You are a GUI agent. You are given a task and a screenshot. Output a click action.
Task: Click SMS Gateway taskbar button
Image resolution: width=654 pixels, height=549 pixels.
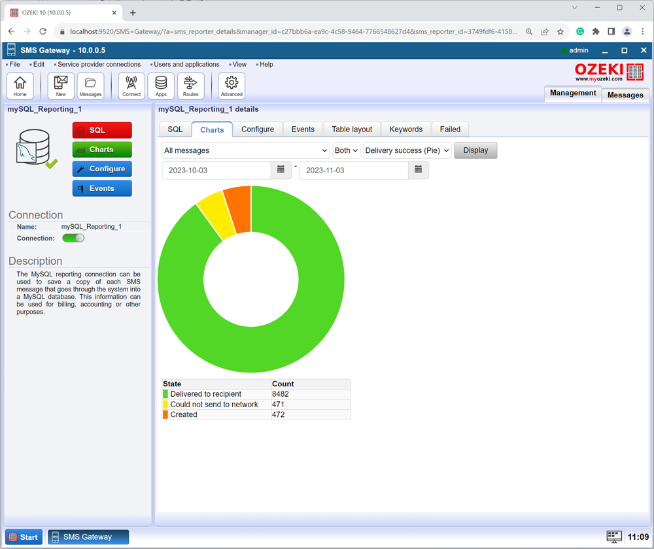(x=88, y=537)
